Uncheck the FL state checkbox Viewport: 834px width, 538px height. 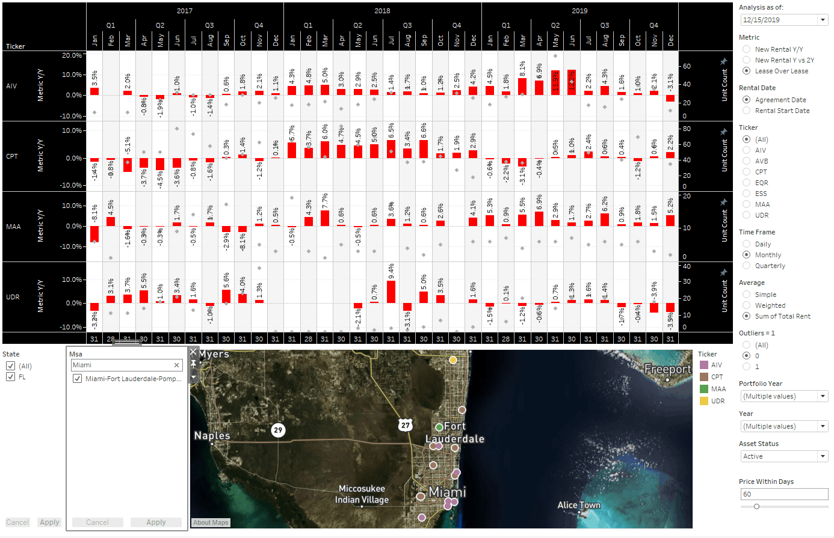tap(11, 377)
